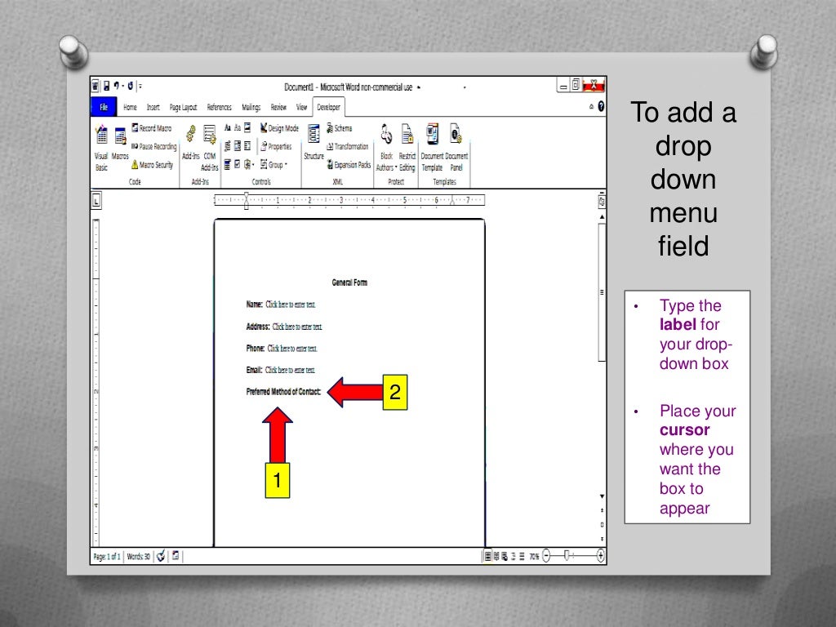This screenshot has width=836, height=627.
Task: Click the Address field placeholder text
Action: pos(297,327)
